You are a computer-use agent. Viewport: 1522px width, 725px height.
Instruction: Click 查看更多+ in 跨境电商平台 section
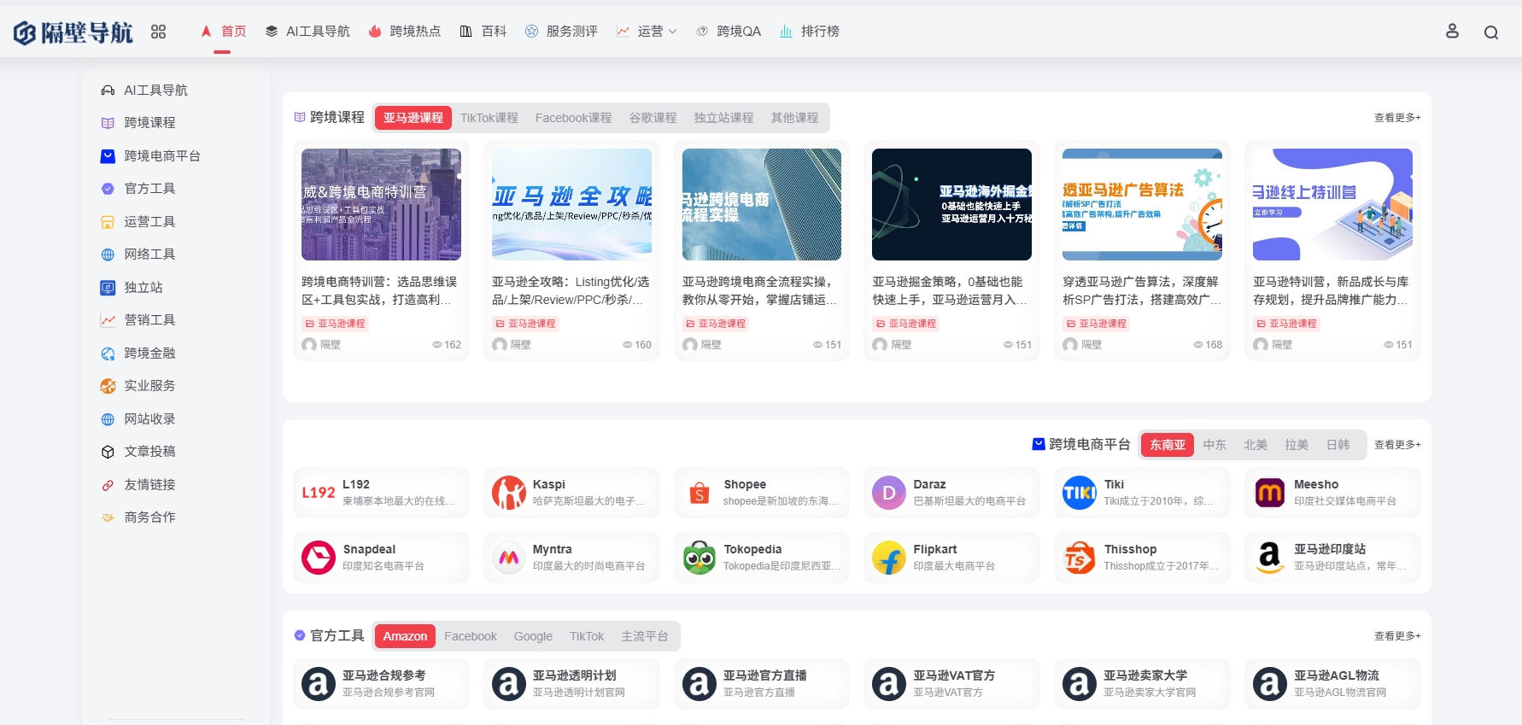click(1397, 445)
